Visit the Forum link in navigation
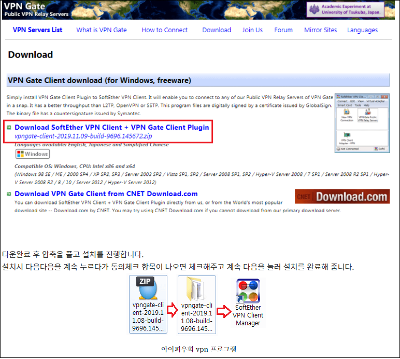400x359 pixels. (283, 30)
